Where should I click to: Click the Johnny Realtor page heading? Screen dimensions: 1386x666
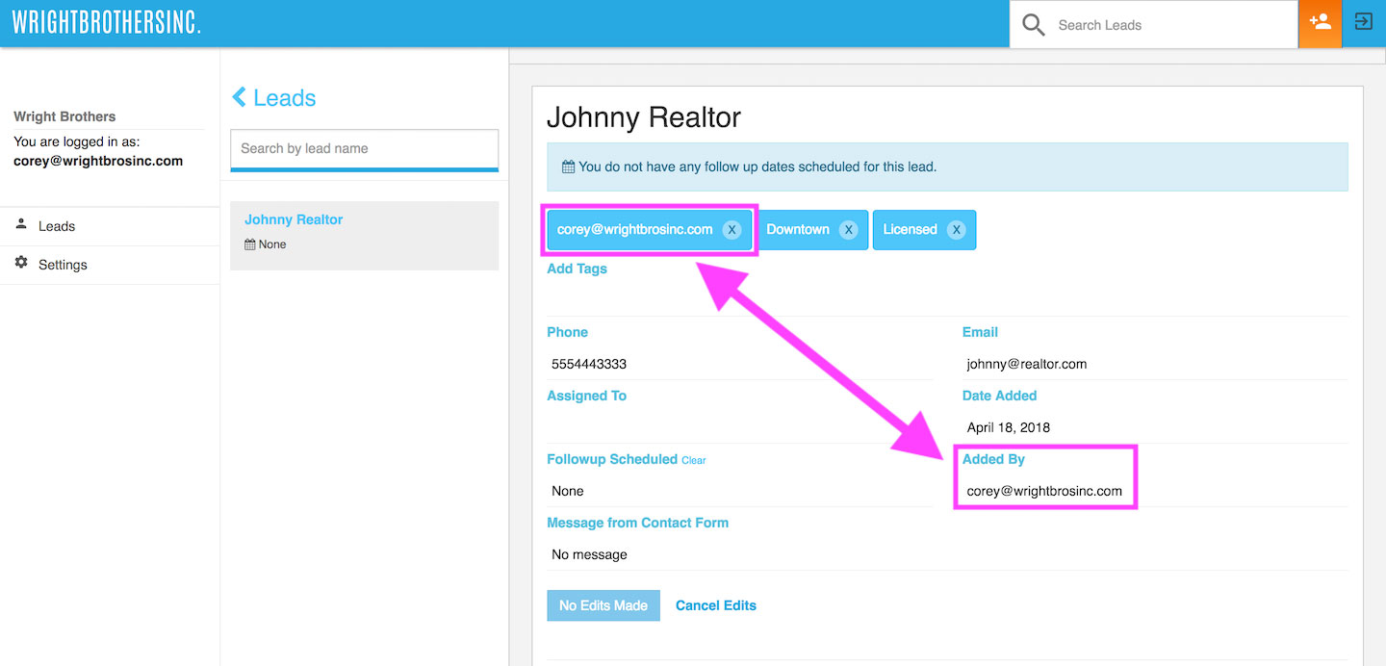(x=644, y=117)
